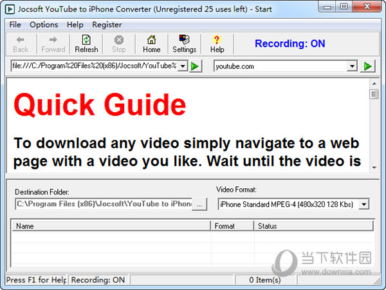Sort by the Name column header
The height and width of the screenshot is (290, 386).
point(111,226)
